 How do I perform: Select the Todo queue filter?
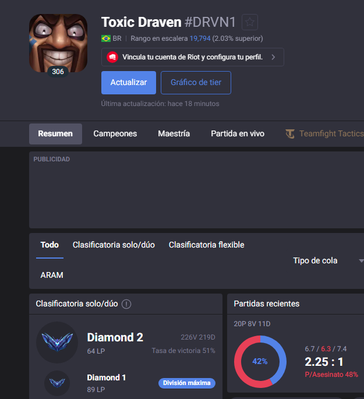click(50, 245)
